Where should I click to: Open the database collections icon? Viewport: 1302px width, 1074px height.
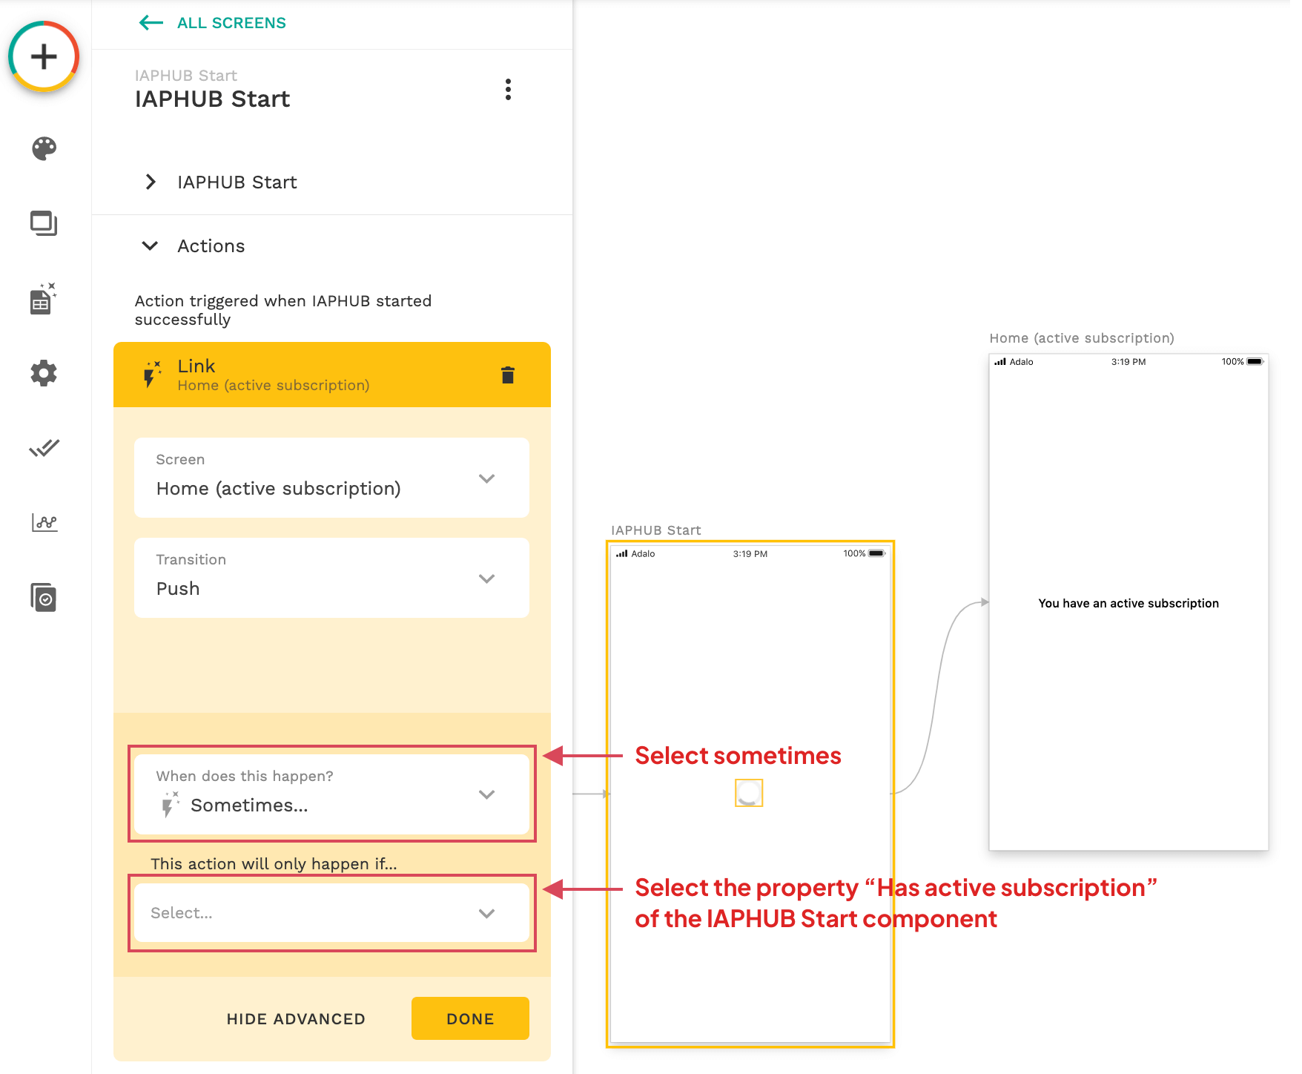click(44, 299)
